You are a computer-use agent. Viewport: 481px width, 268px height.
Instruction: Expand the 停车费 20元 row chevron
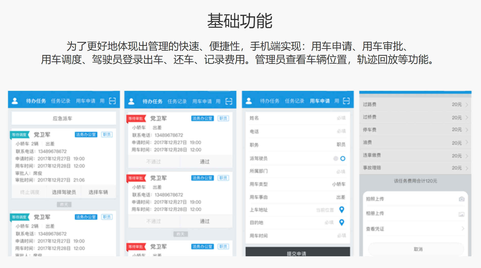click(x=467, y=130)
